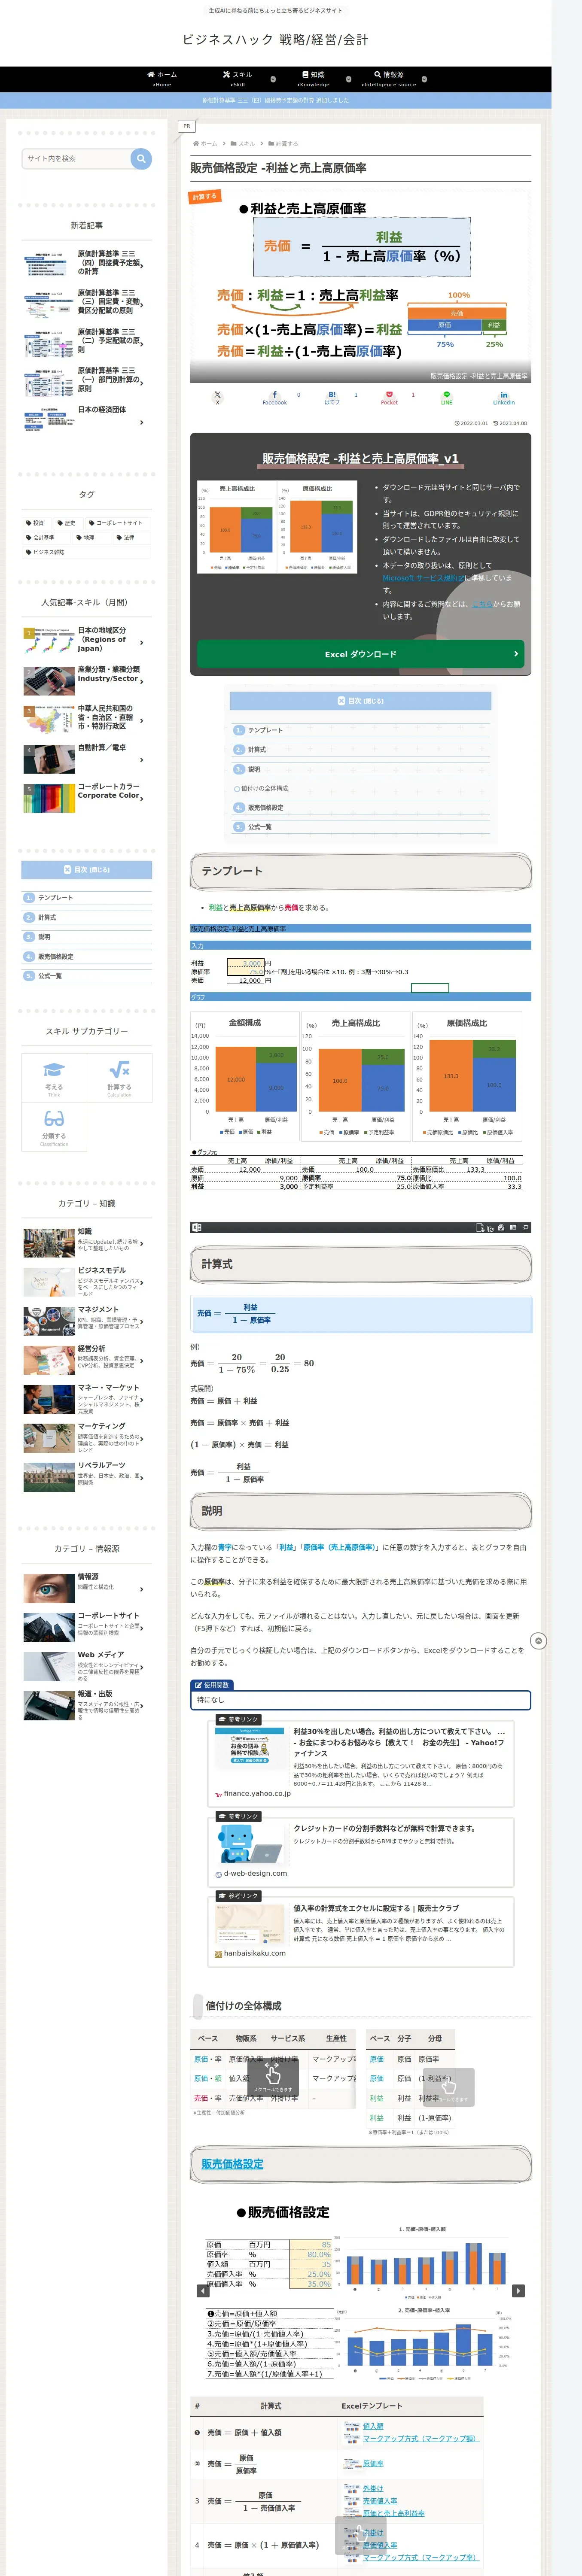The height and width of the screenshot is (2576, 582).
Task: Expand the 情報源 Intelligence source dropdown arrow
Action: [x=424, y=79]
